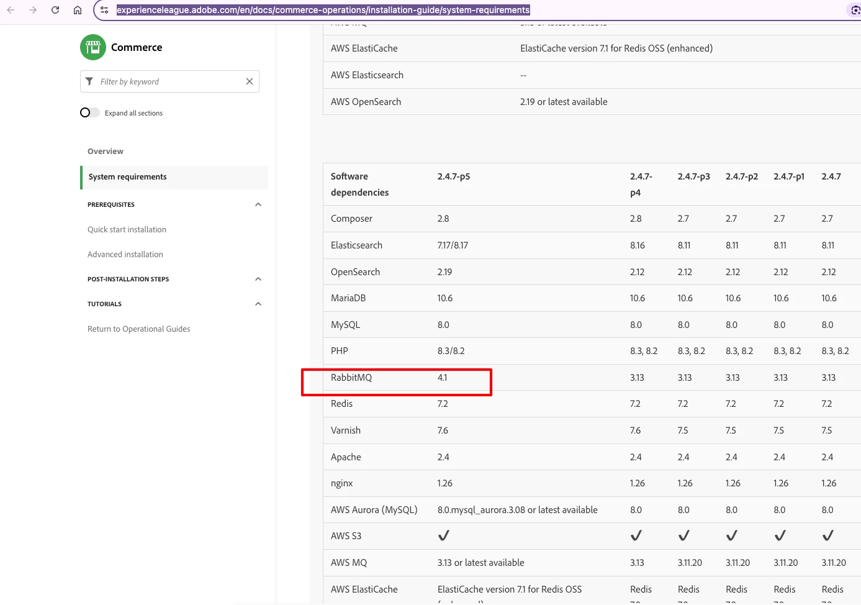Image resolution: width=861 pixels, height=605 pixels.
Task: Click the nginx row label
Action: pos(342,483)
